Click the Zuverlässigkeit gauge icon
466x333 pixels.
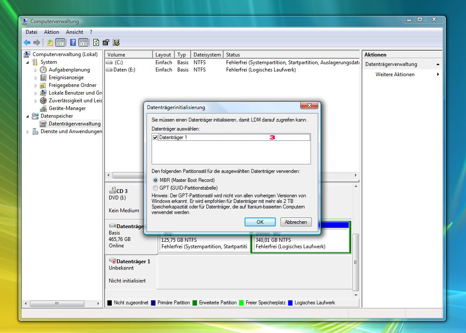(x=43, y=101)
